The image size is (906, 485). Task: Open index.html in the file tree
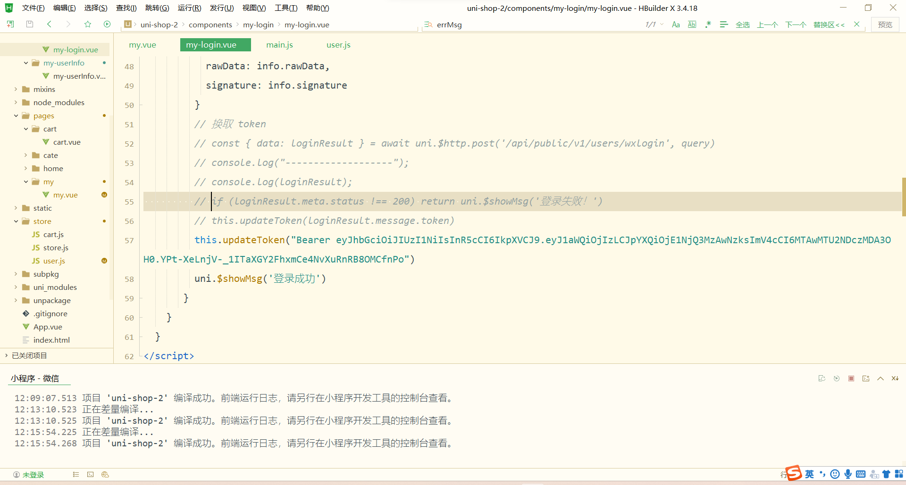click(51, 340)
